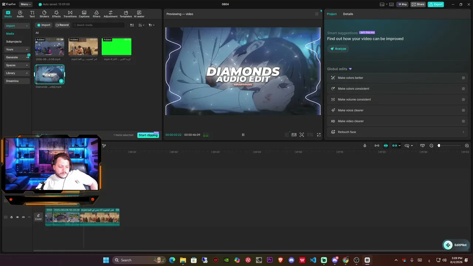Open the Effects tab
Viewport: 473px width, 266px height.
[x=56, y=14]
